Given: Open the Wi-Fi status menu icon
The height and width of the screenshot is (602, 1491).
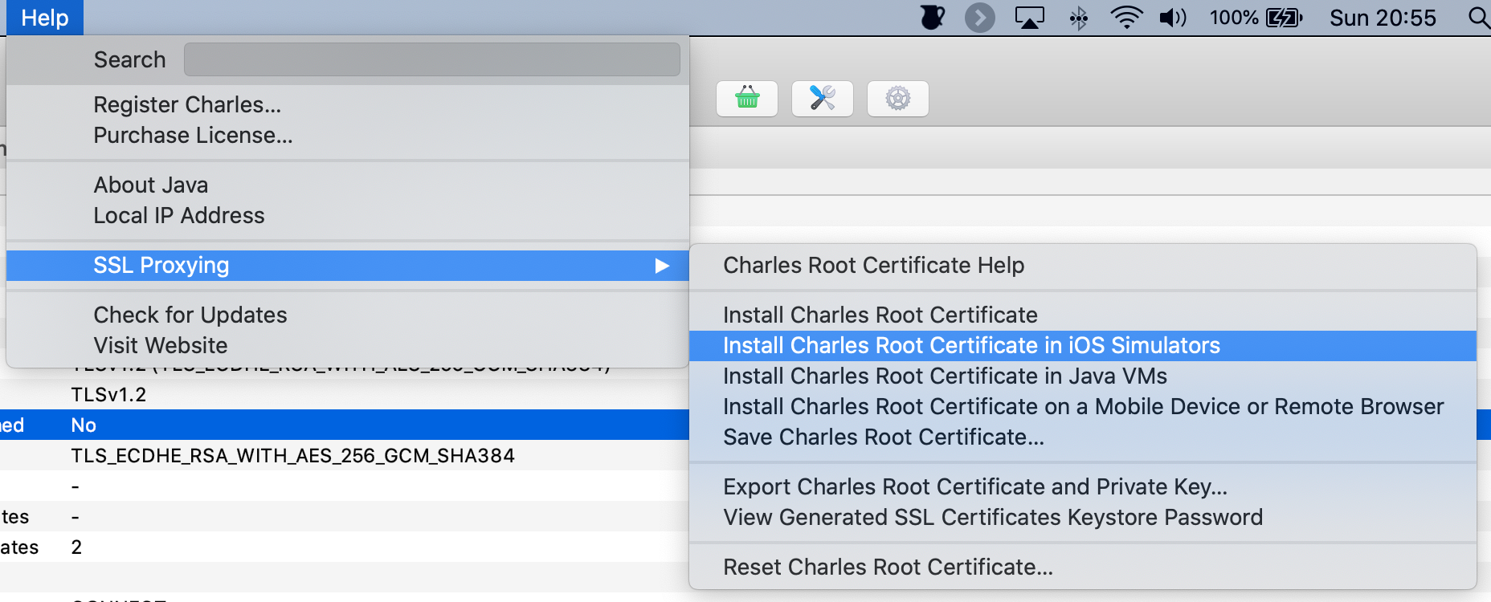Looking at the screenshot, I should (x=1126, y=18).
